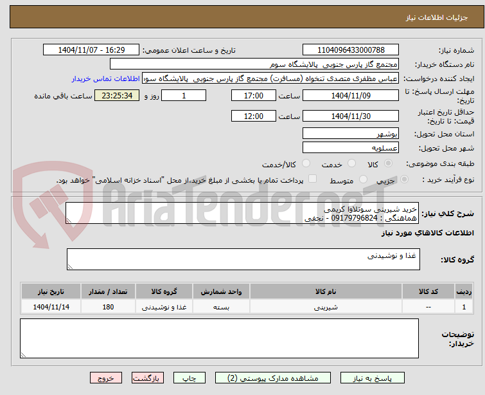Viewport: 485px width, 395px height.
Task: Open اطلاعات تماس خریدار contact link
Action: [106, 78]
